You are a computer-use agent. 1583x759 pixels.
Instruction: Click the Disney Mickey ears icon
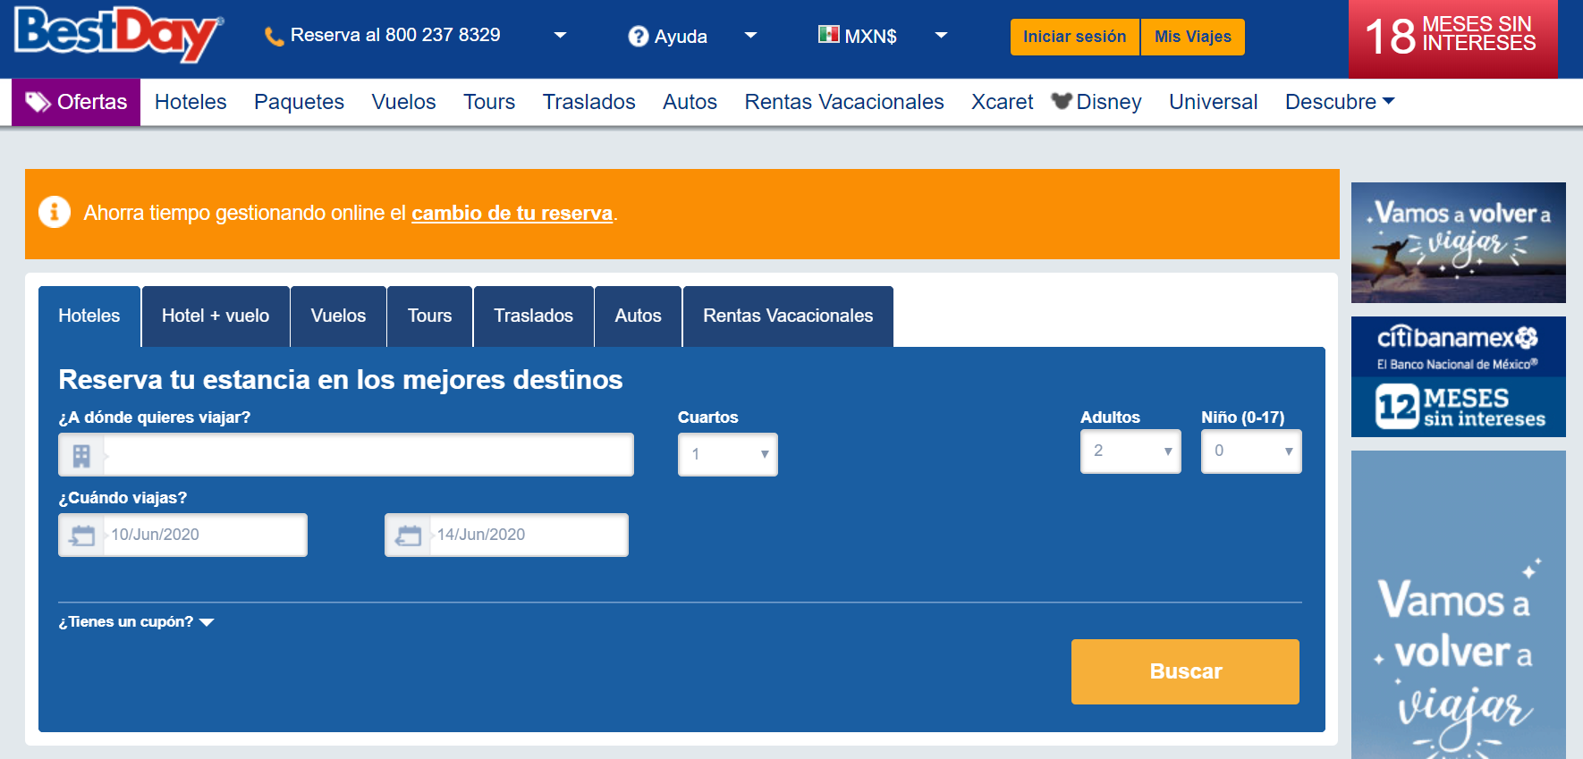point(1062,101)
